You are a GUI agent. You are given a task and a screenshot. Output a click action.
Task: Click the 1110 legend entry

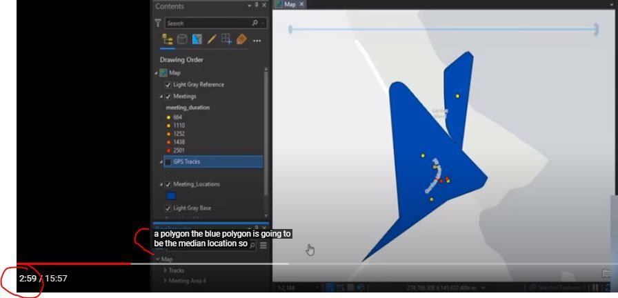tap(179, 126)
